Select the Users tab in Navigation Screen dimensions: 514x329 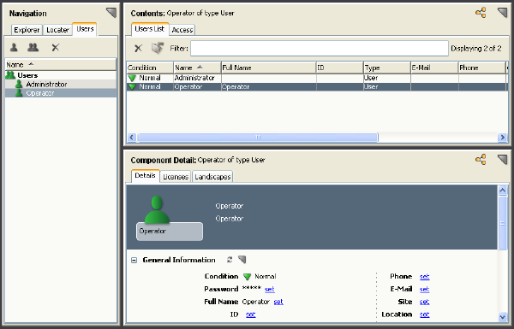(x=85, y=29)
